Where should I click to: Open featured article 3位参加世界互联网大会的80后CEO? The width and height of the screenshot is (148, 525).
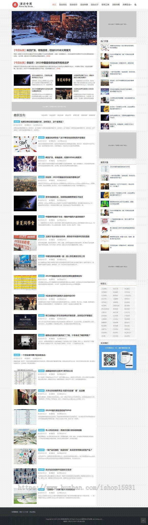coord(84,90)
